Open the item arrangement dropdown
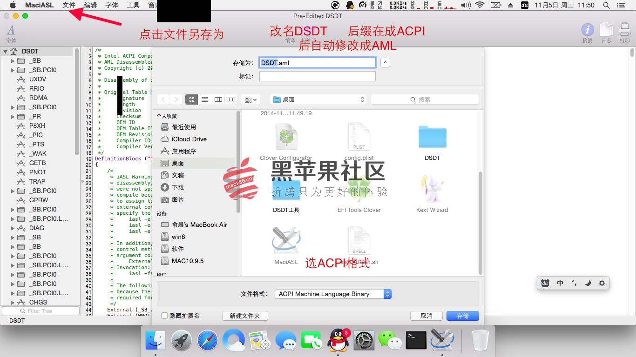636x357 pixels. (250, 99)
